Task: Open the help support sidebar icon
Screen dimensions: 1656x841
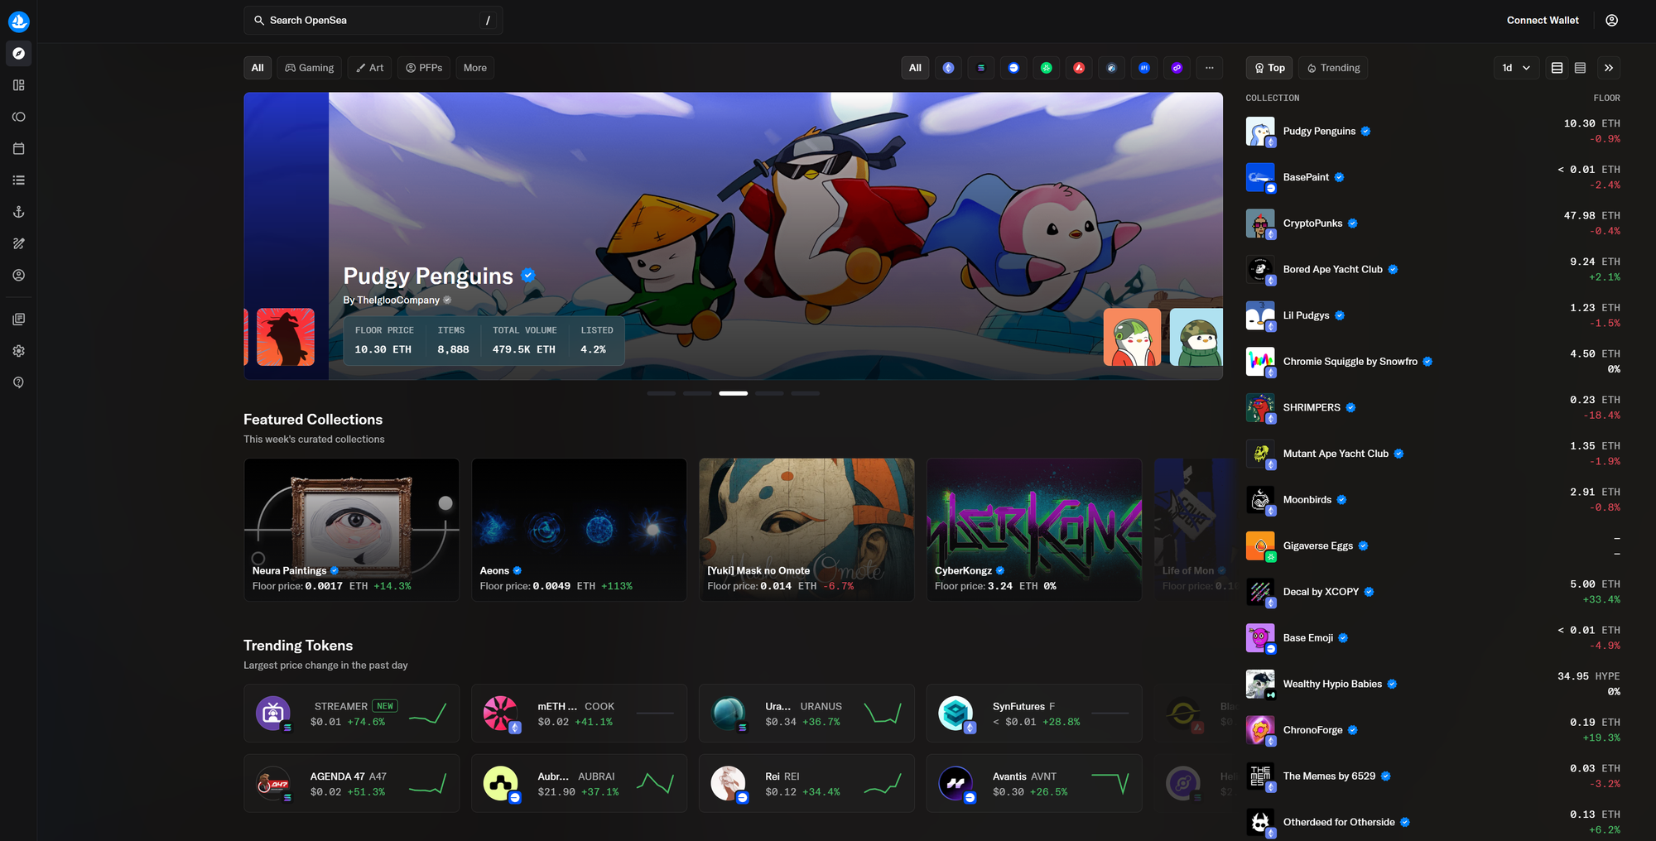Action: (18, 382)
